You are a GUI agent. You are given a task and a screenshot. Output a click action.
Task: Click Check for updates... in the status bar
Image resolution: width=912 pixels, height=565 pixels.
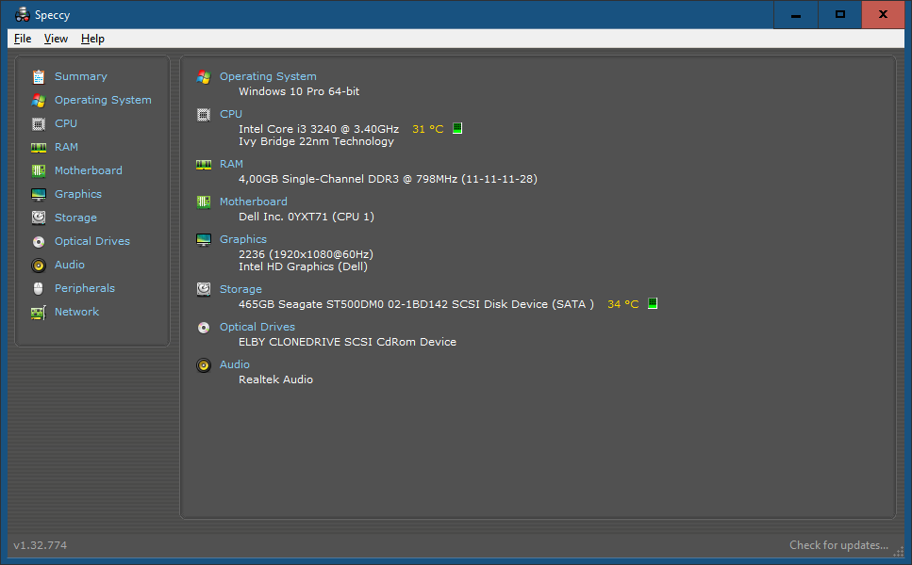(838, 545)
